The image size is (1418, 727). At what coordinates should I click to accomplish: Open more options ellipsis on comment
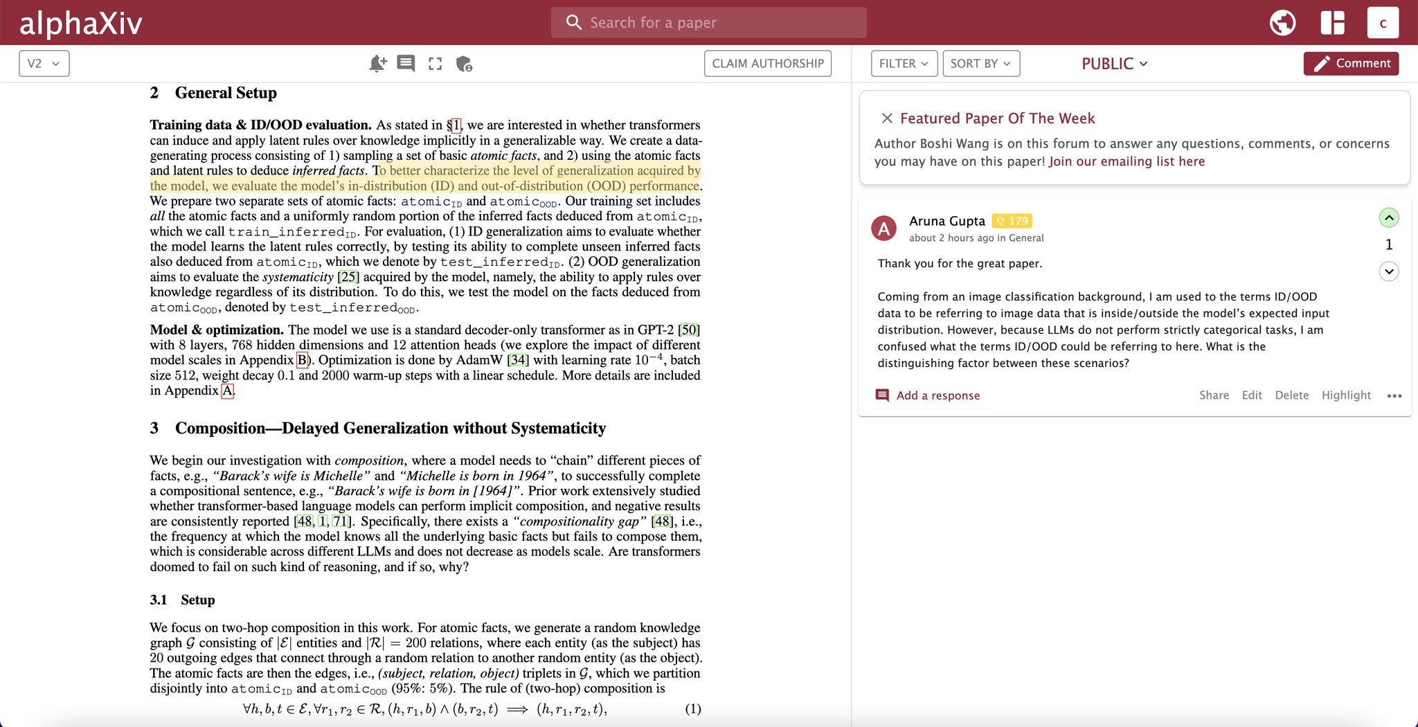pos(1394,395)
